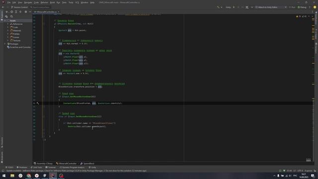Open the View menu
Viewport: 318px width, 179px height.
(x=20, y=2)
